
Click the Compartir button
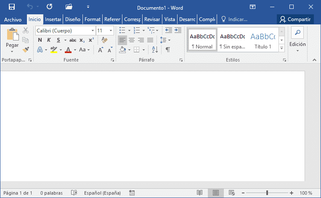(x=295, y=19)
